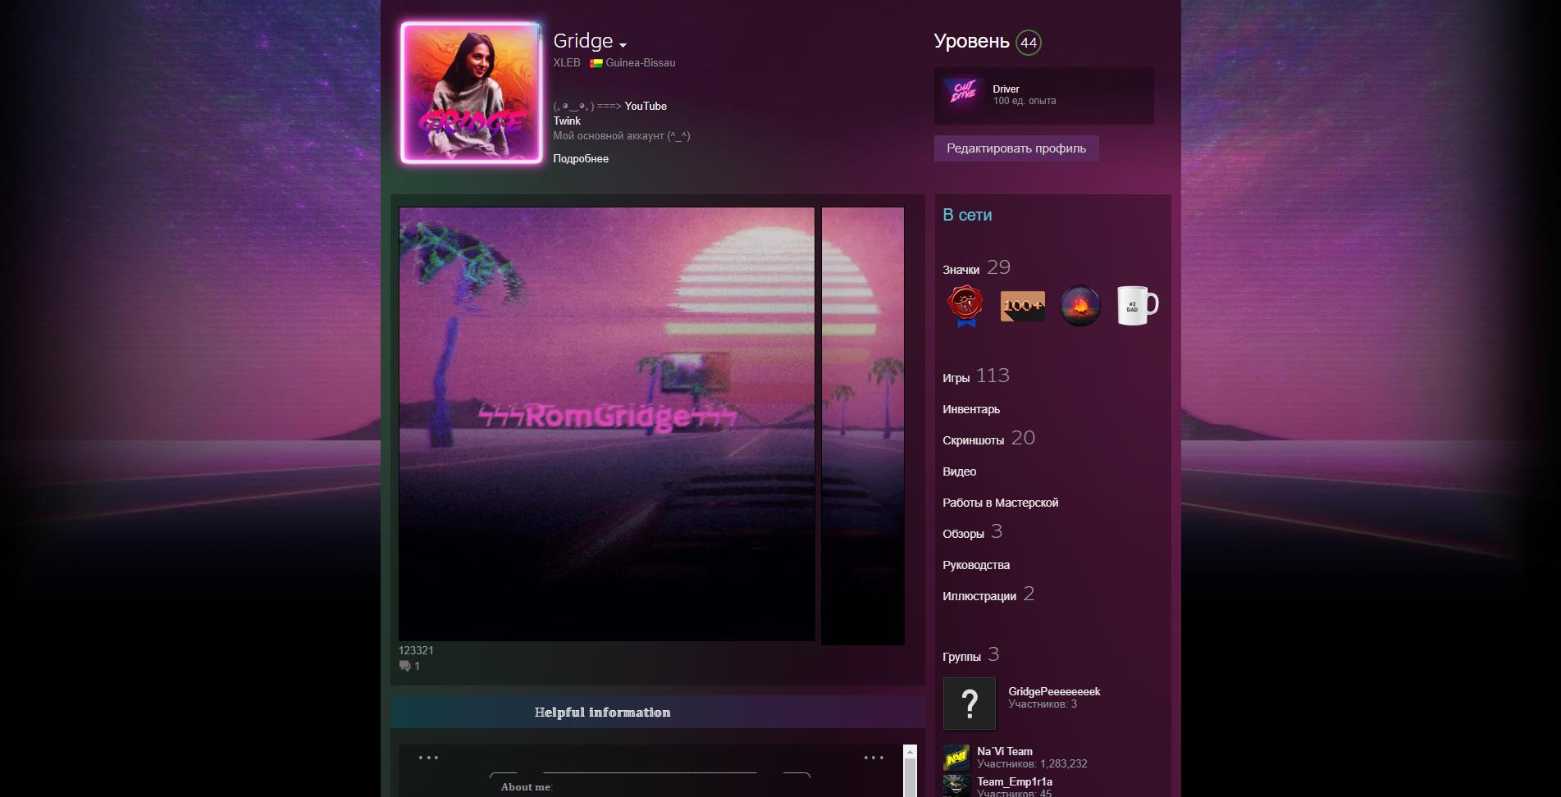Open the YouTube link in bio
The width and height of the screenshot is (1561, 797).
(x=646, y=107)
